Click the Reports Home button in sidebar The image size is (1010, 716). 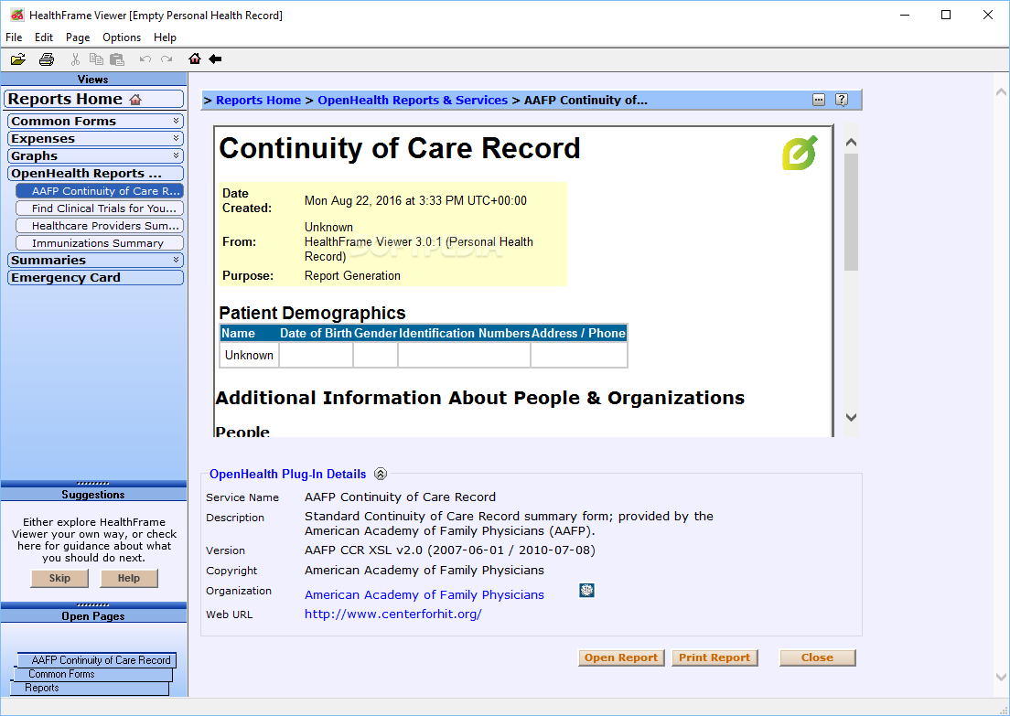coord(94,99)
